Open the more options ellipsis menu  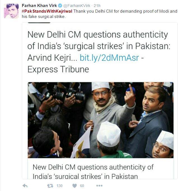[x=99, y=186]
